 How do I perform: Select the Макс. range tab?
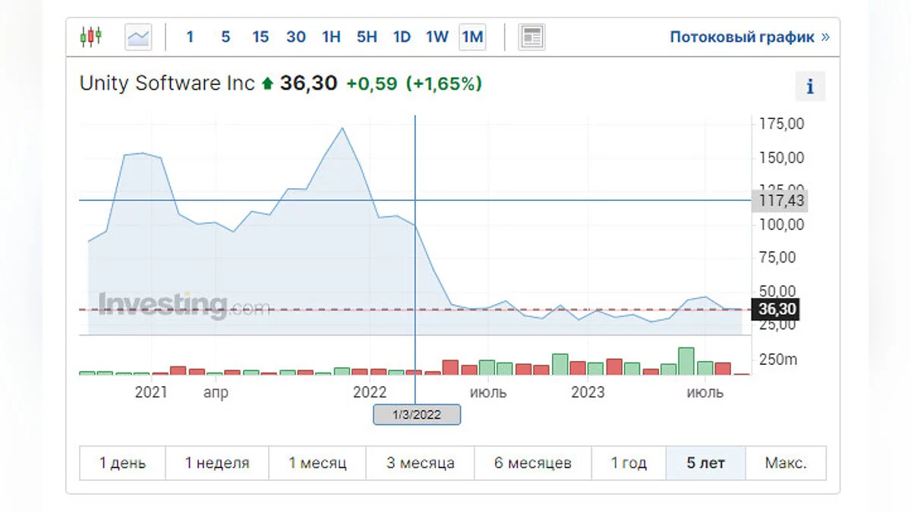point(786,463)
